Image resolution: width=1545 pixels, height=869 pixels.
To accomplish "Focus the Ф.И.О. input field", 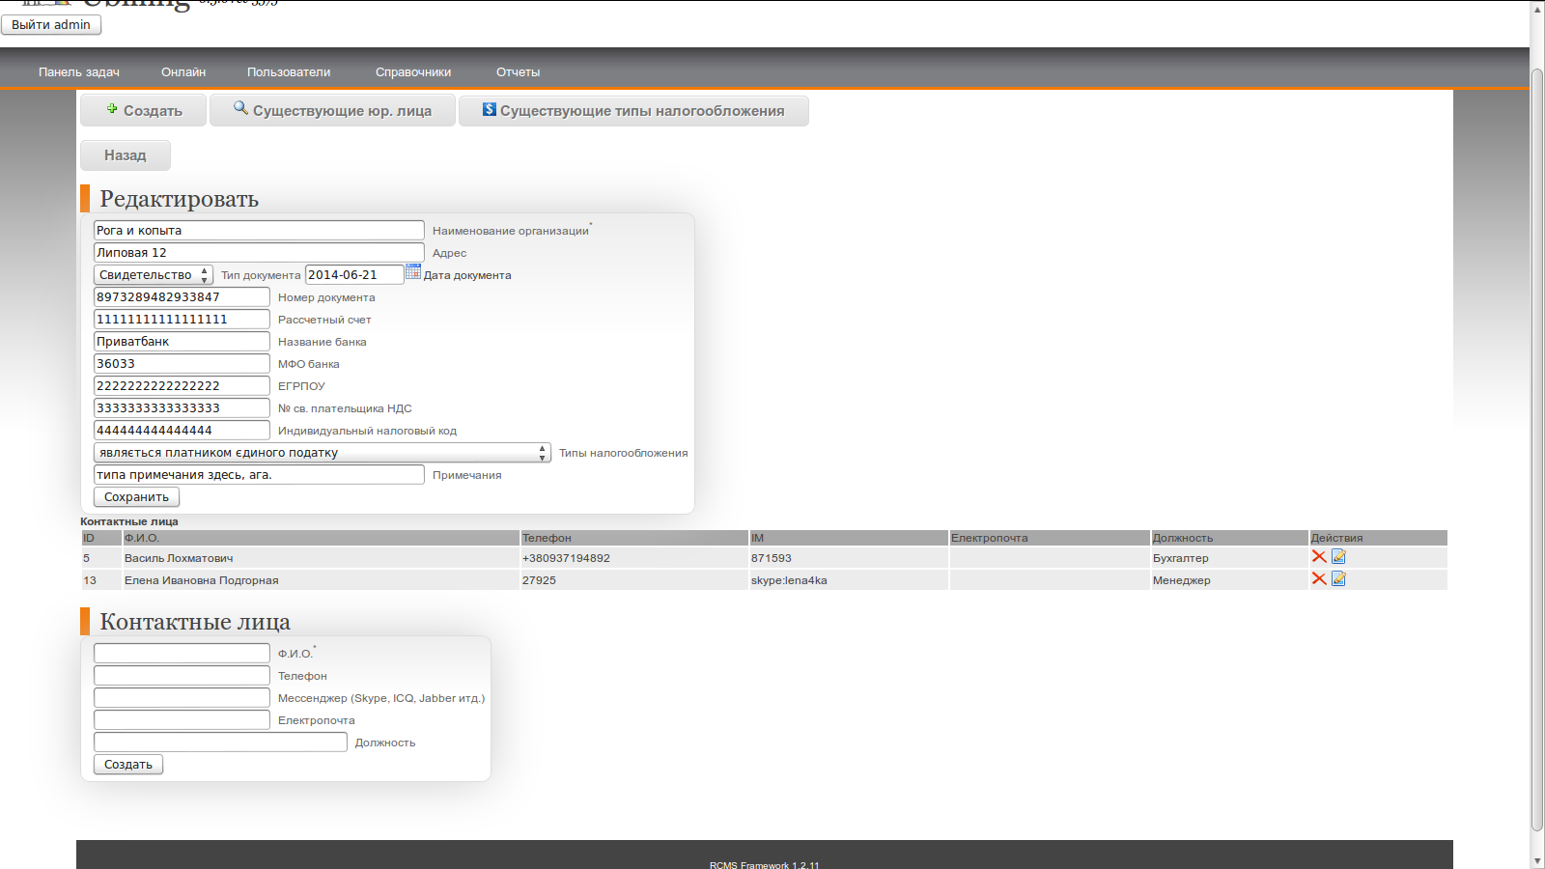I will pos(182,654).
